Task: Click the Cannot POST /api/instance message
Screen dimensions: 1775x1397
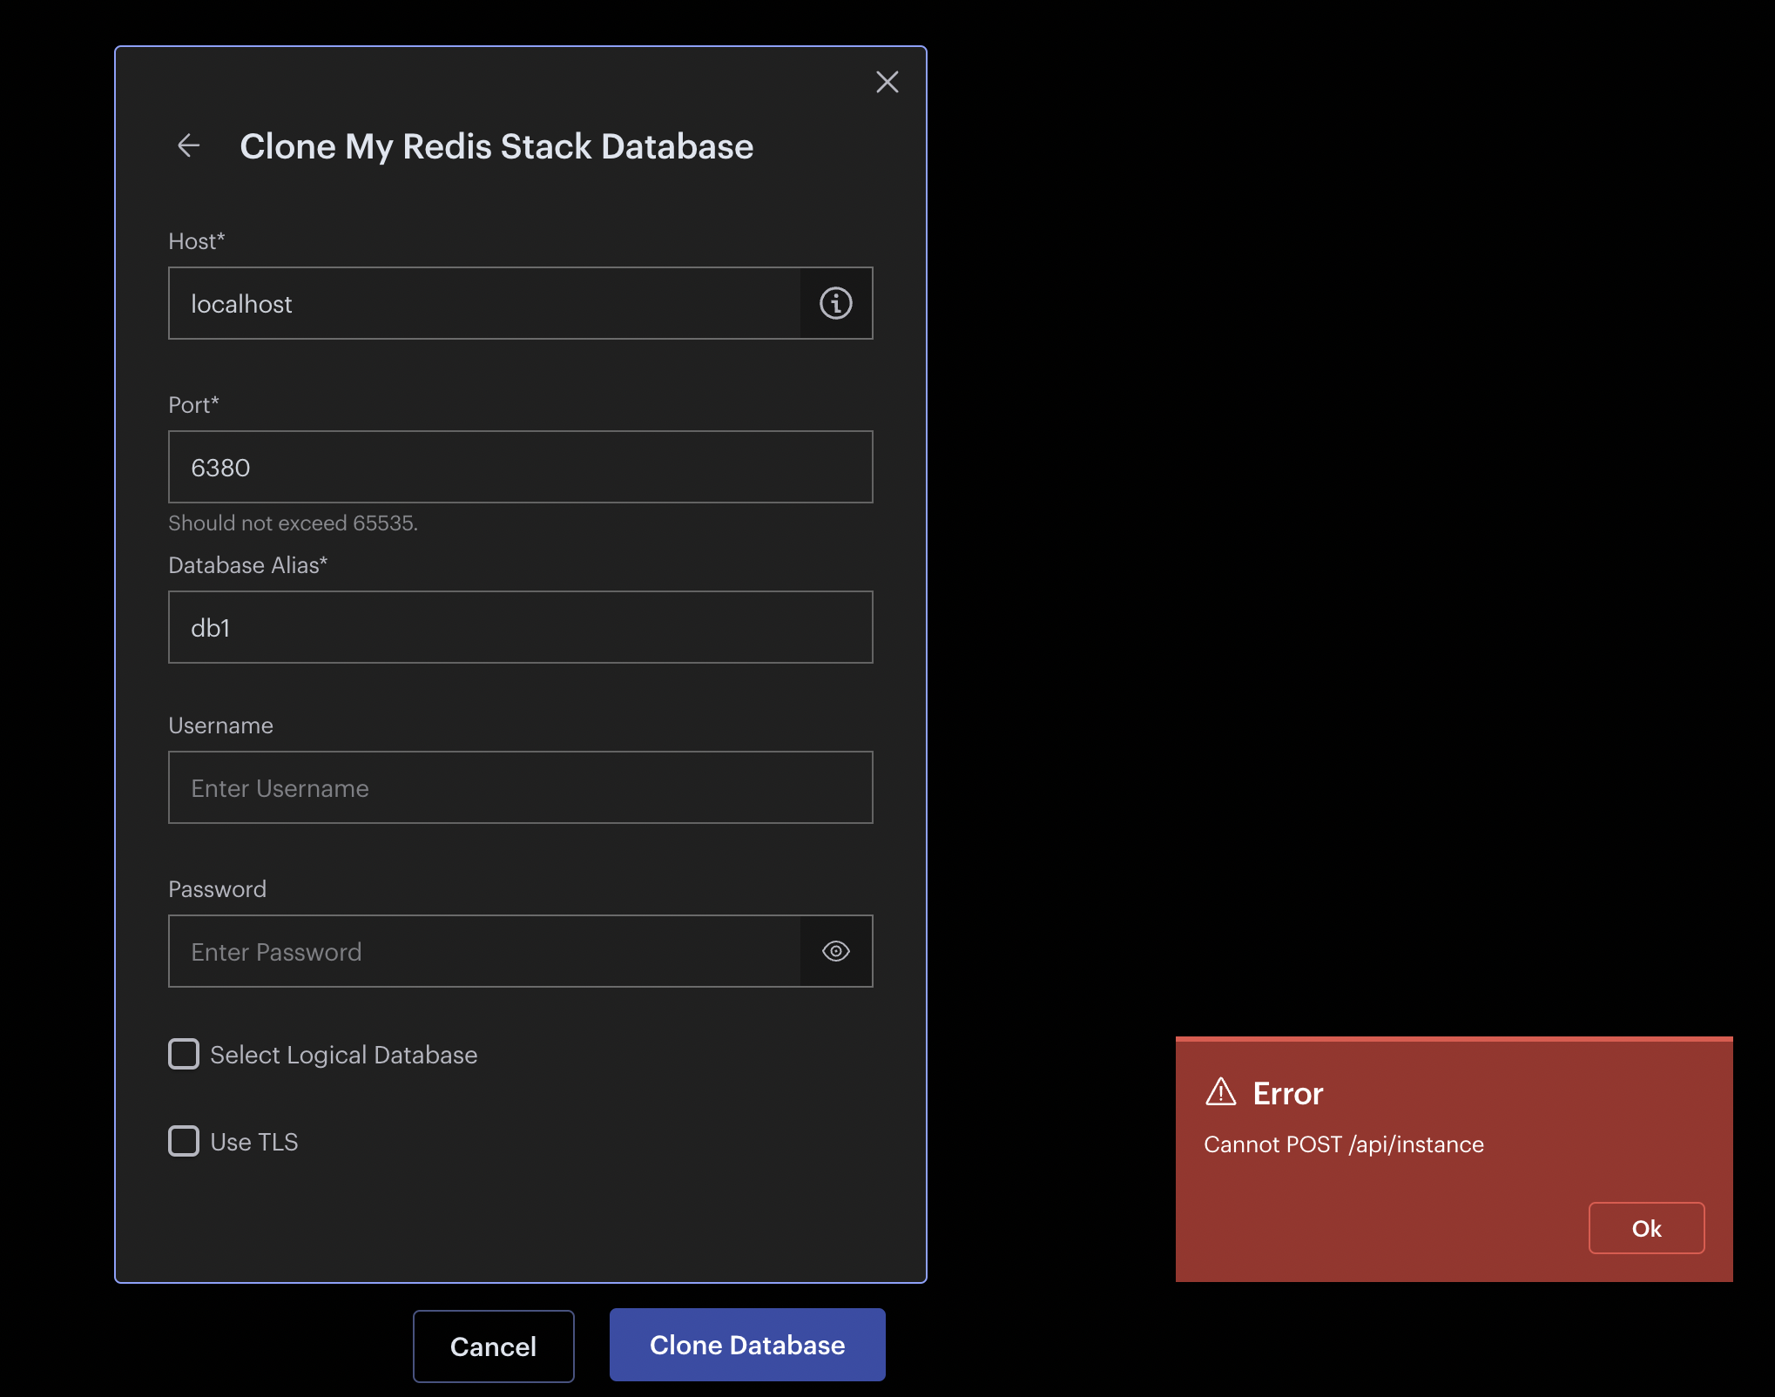Action: pyautogui.click(x=1343, y=1144)
